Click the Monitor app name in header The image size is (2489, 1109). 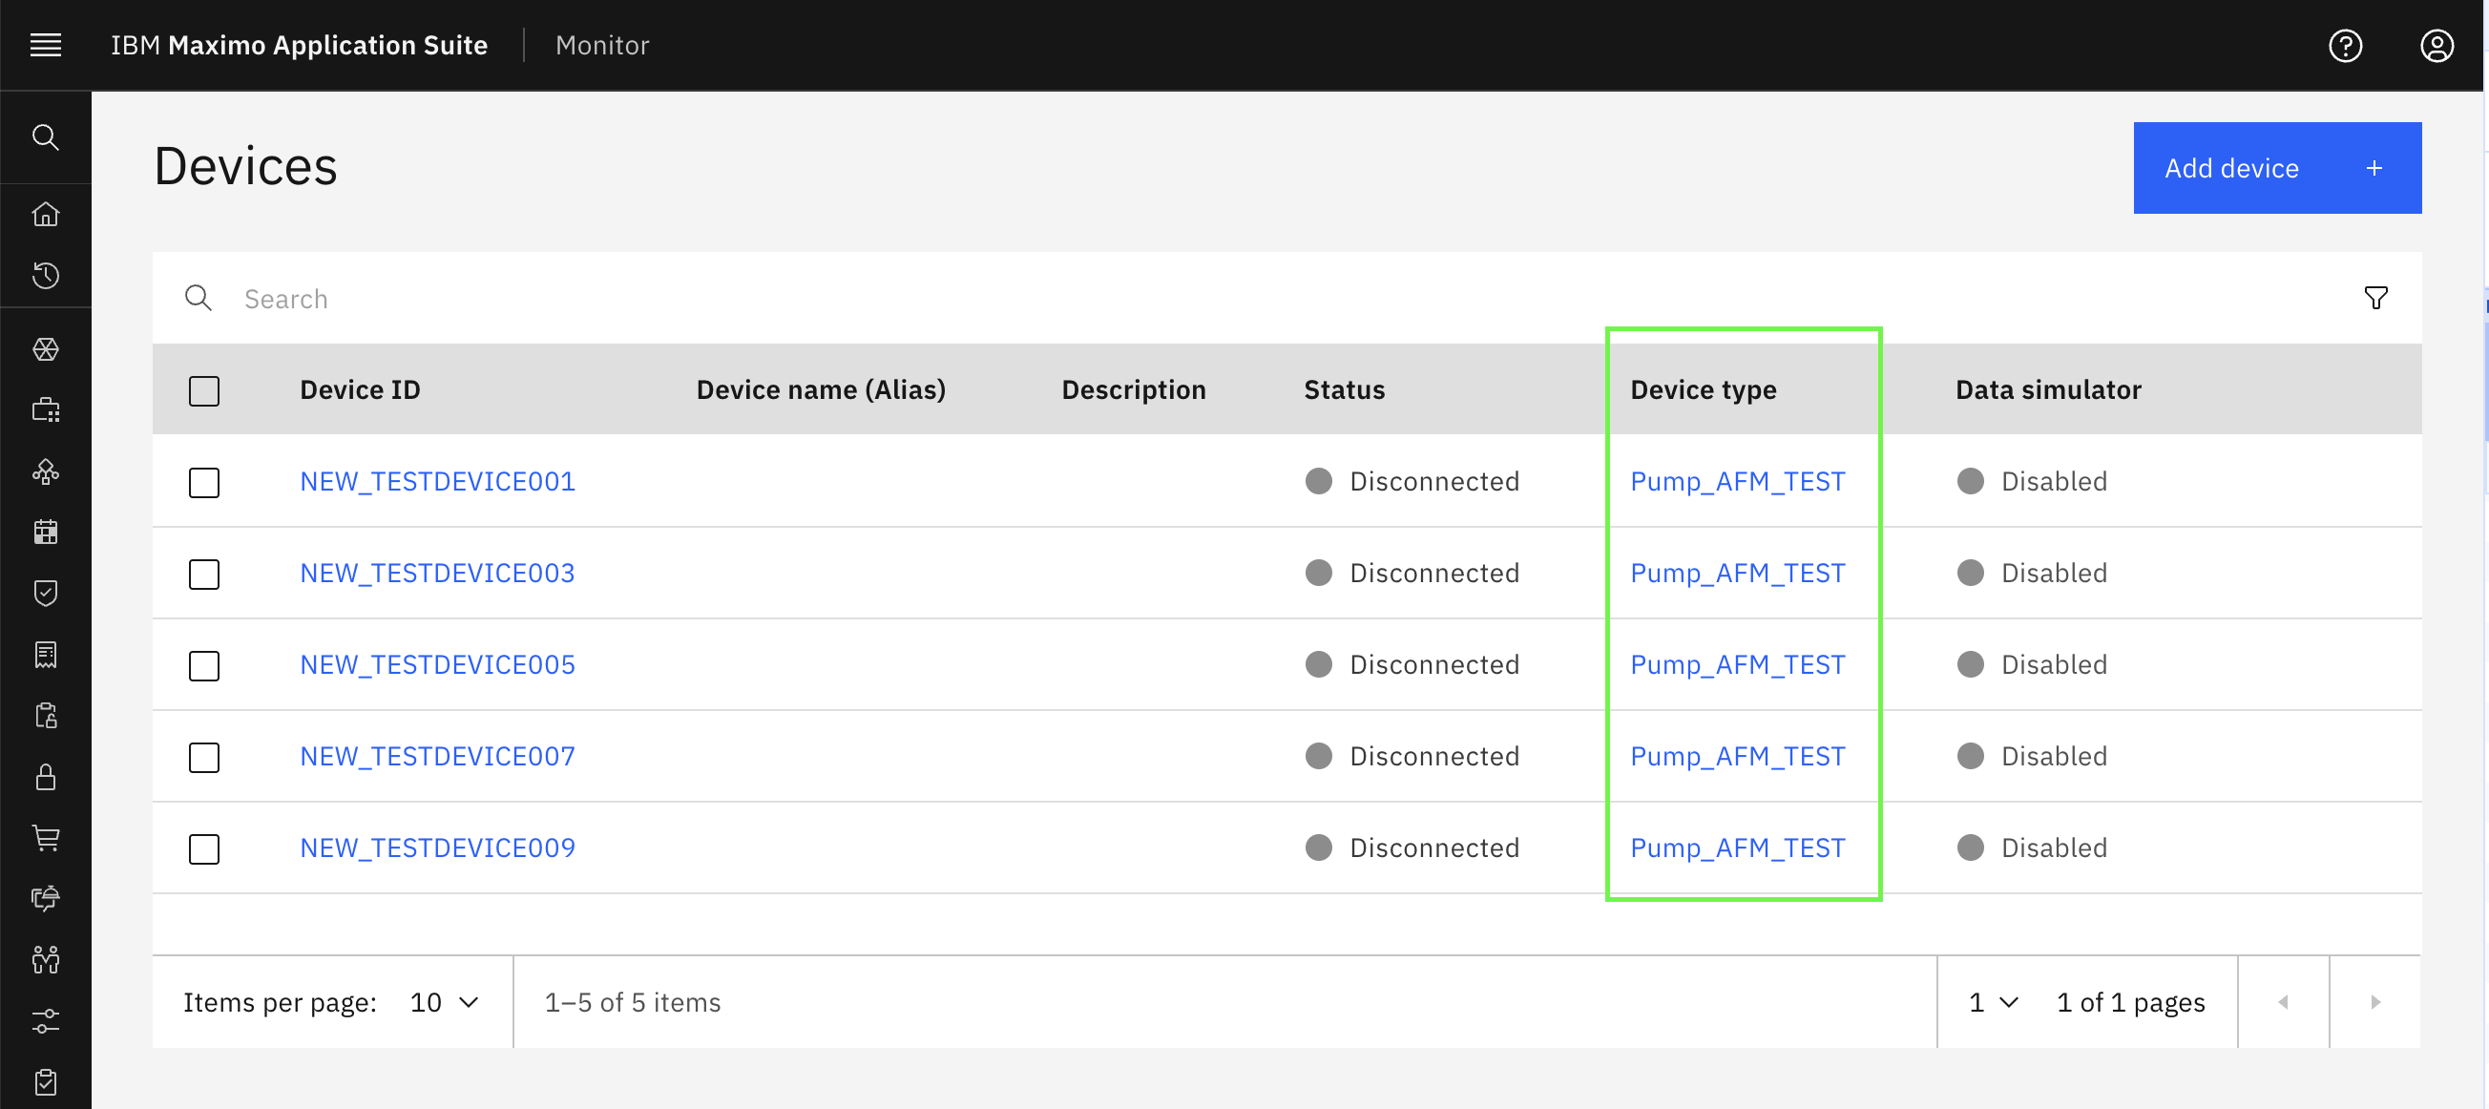pos(602,46)
